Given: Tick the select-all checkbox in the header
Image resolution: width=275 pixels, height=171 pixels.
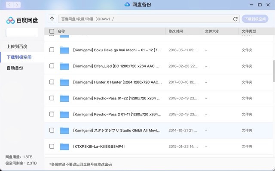Looking at the screenshot, I should coord(52,31).
